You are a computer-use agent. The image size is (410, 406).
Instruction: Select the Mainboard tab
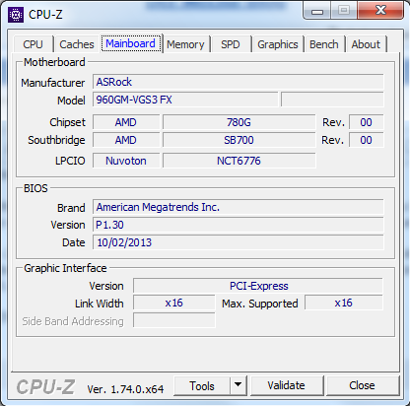pos(131,43)
